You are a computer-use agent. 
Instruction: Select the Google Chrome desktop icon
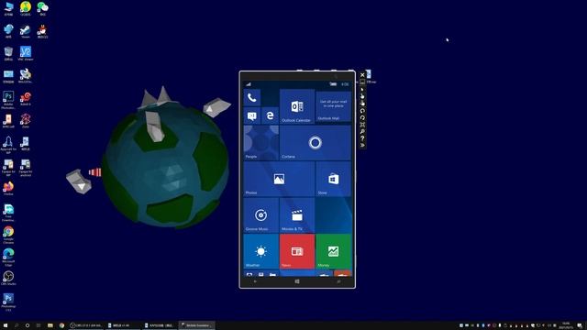[8, 235]
